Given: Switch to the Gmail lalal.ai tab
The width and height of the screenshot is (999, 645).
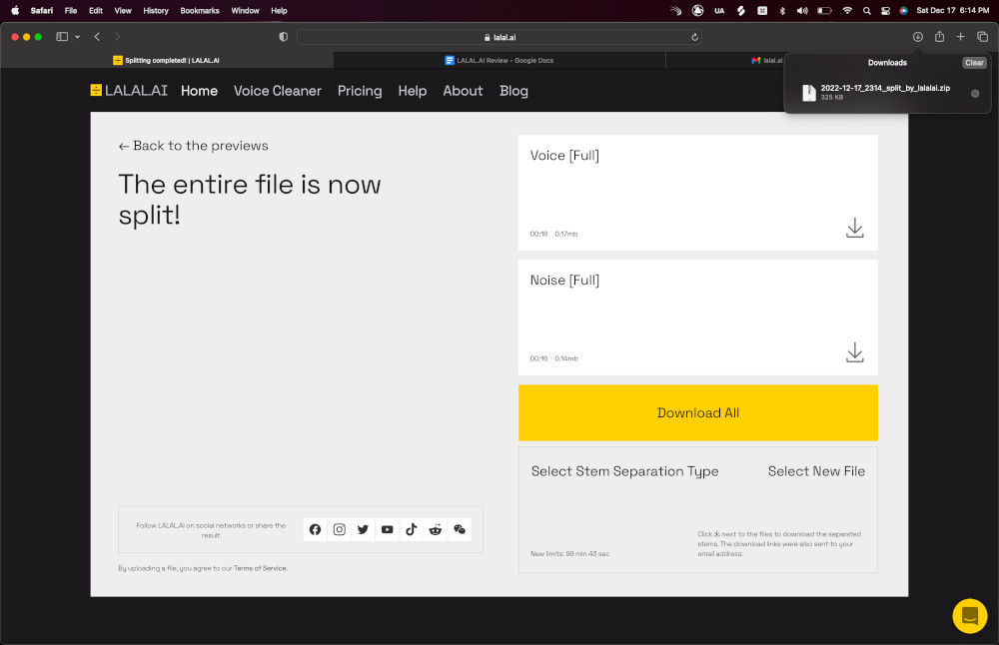Looking at the screenshot, I should 725,61.
